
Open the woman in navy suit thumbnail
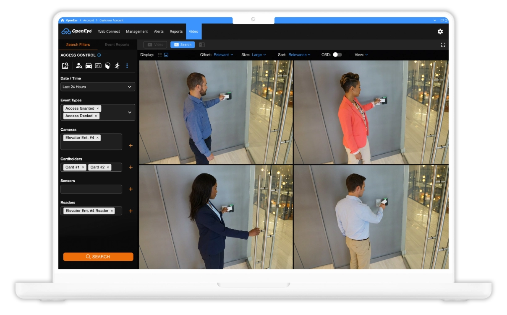tap(216, 217)
